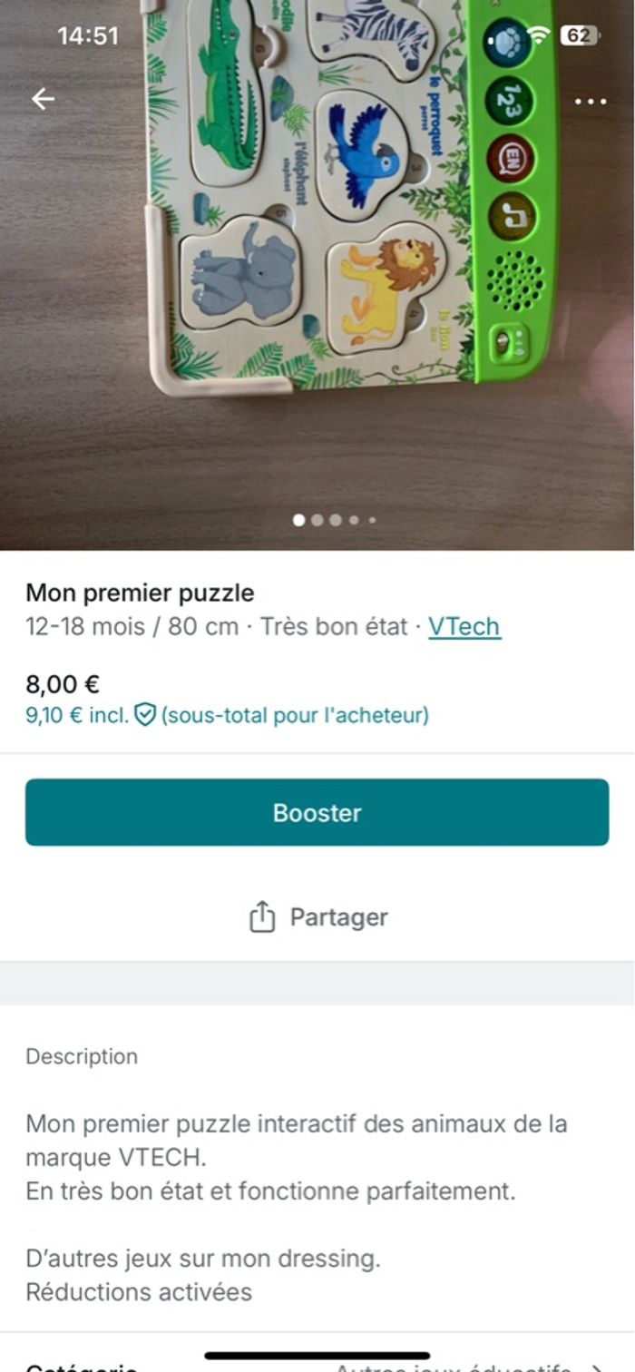The width and height of the screenshot is (635, 1372).
Task: Select the third photo indicator dot
Action: pos(336,520)
